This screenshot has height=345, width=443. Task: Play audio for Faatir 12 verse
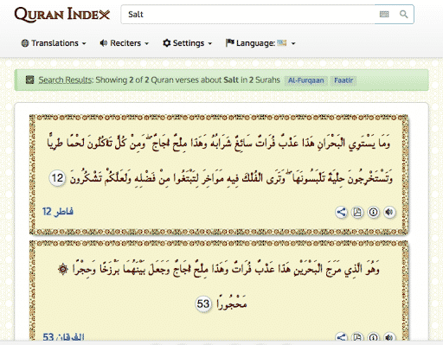click(x=389, y=213)
